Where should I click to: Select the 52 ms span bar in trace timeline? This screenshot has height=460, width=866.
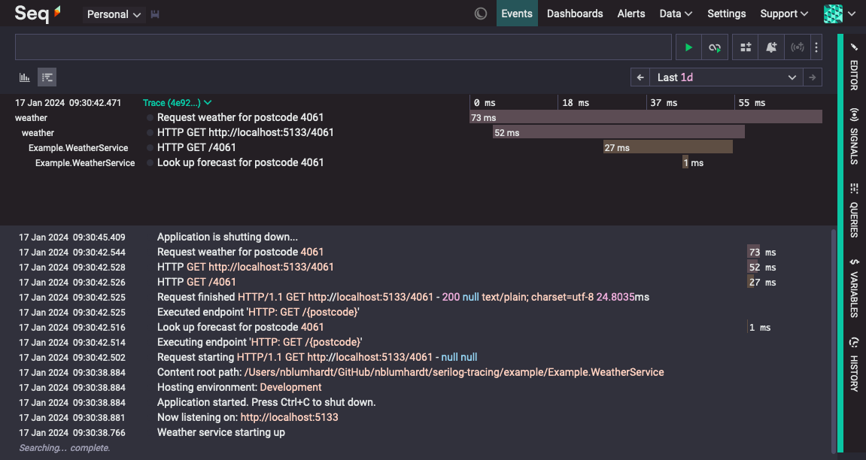click(x=618, y=132)
